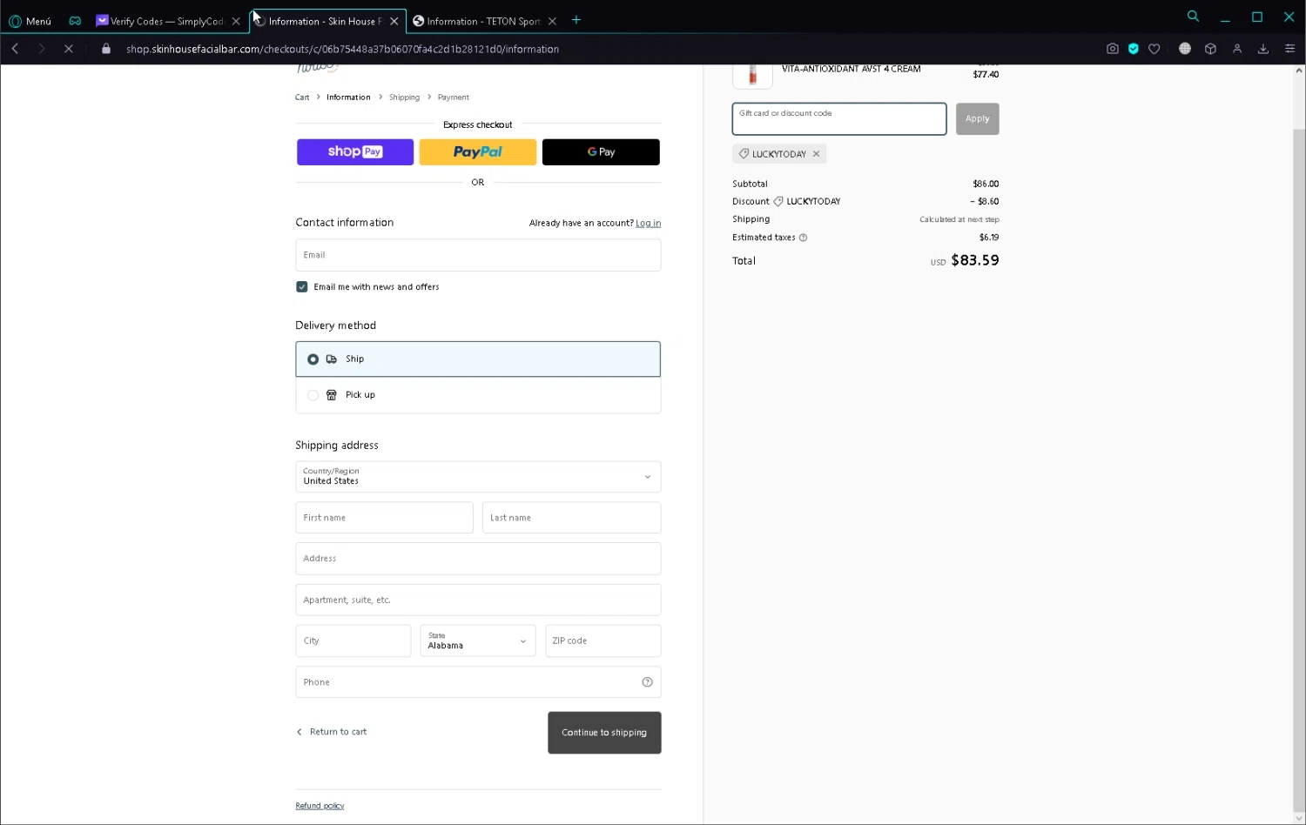This screenshot has width=1306, height=825.
Task: Click the Address field
Action: point(478,559)
